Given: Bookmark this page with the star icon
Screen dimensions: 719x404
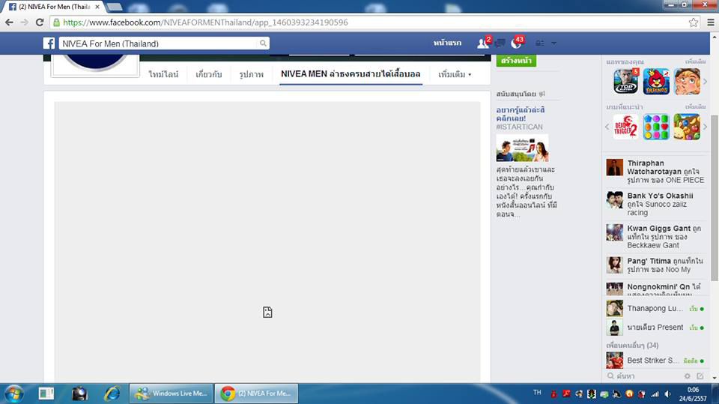Looking at the screenshot, I should coord(694,22).
